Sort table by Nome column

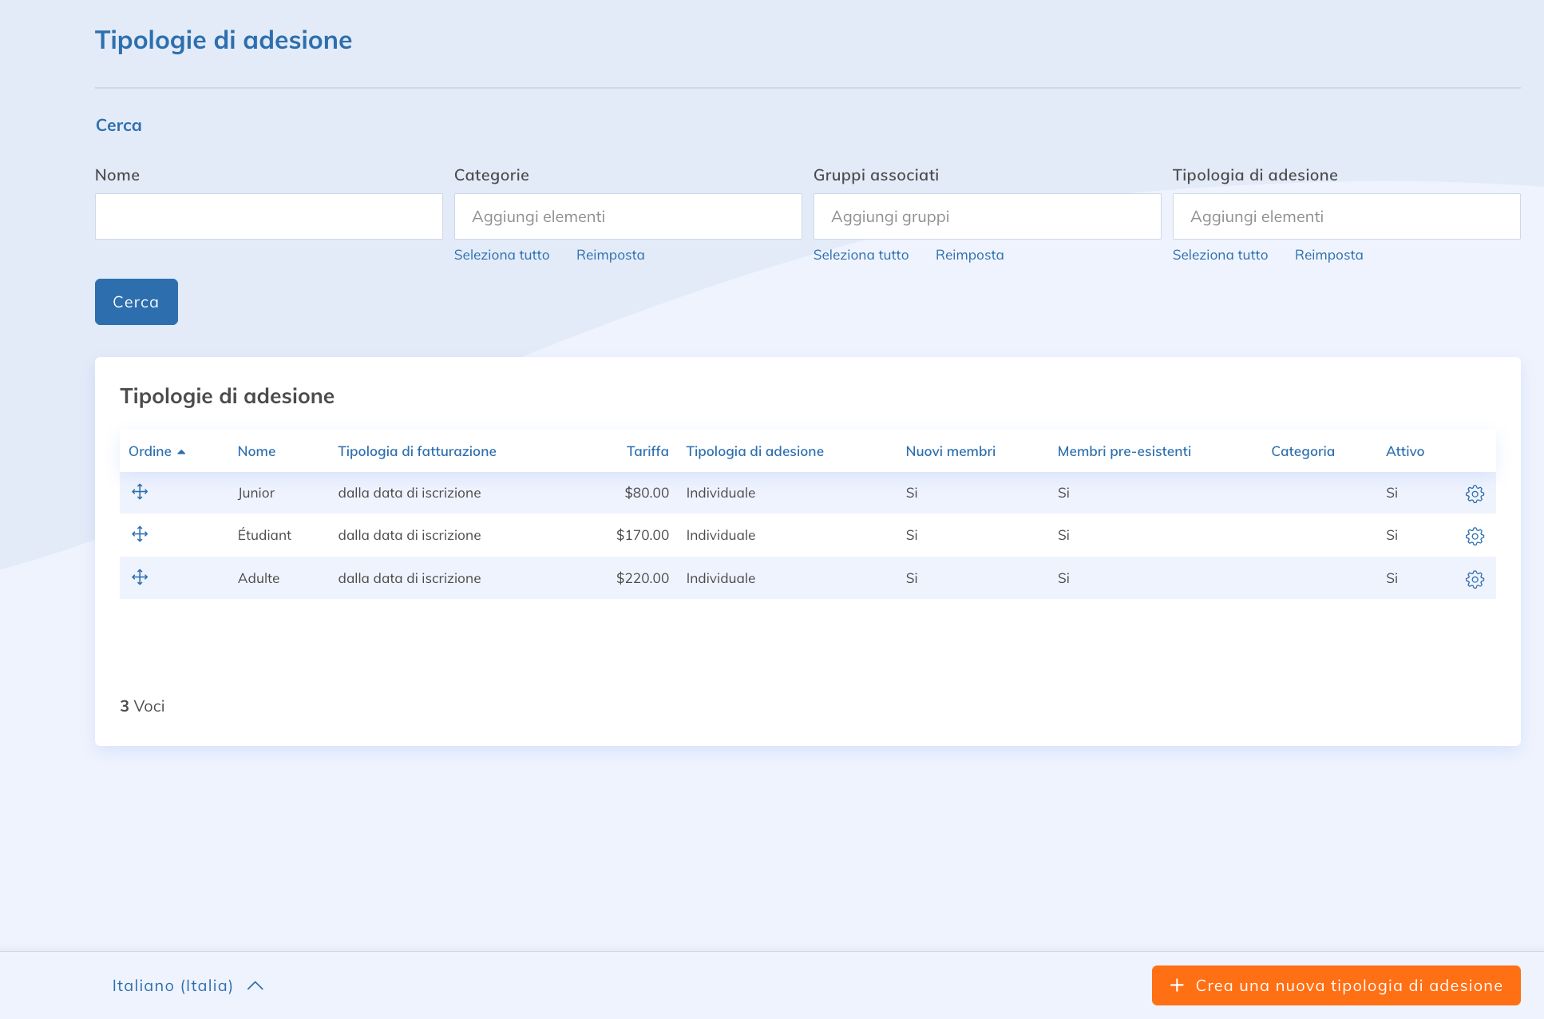pyautogui.click(x=256, y=451)
